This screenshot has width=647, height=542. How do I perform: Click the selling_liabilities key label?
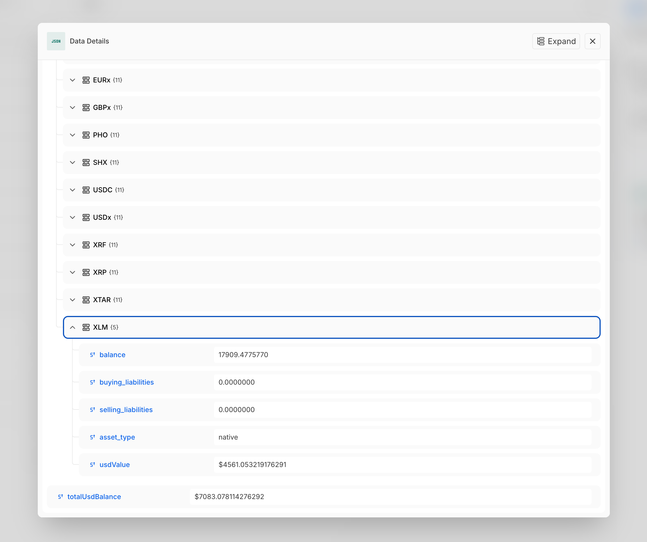pos(126,410)
